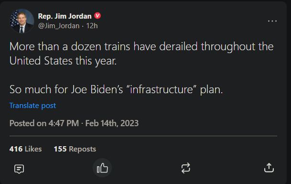Image resolution: width=291 pixels, height=184 pixels.
Task: Click the "United States this year" line
Action: click(x=63, y=61)
